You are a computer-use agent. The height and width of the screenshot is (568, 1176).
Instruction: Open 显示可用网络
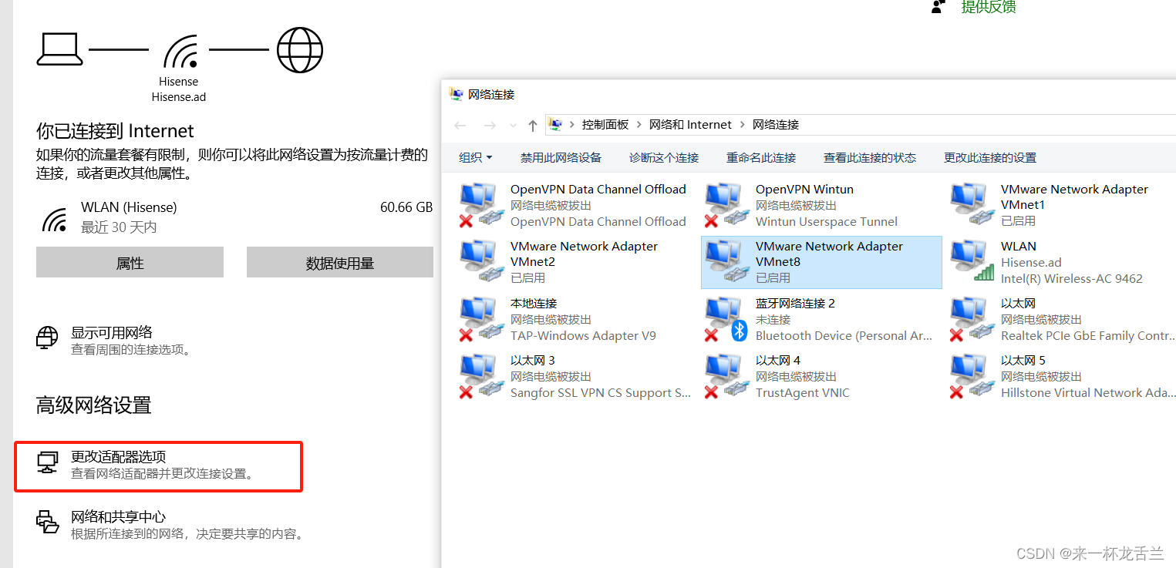[112, 333]
